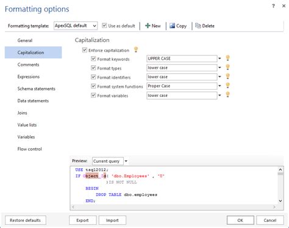This screenshot has width=289, height=228.
Task: Click the Current query preview field
Action: pyautogui.click(x=108, y=161)
